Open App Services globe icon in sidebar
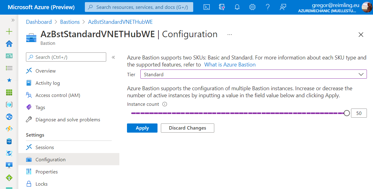 [x=9, y=117]
